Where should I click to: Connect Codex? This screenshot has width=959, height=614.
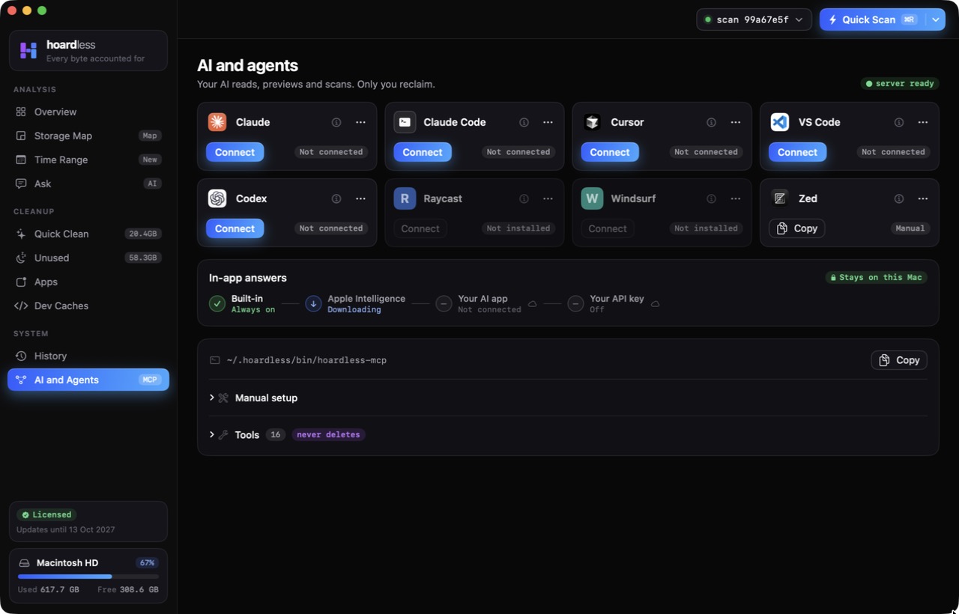[235, 228]
